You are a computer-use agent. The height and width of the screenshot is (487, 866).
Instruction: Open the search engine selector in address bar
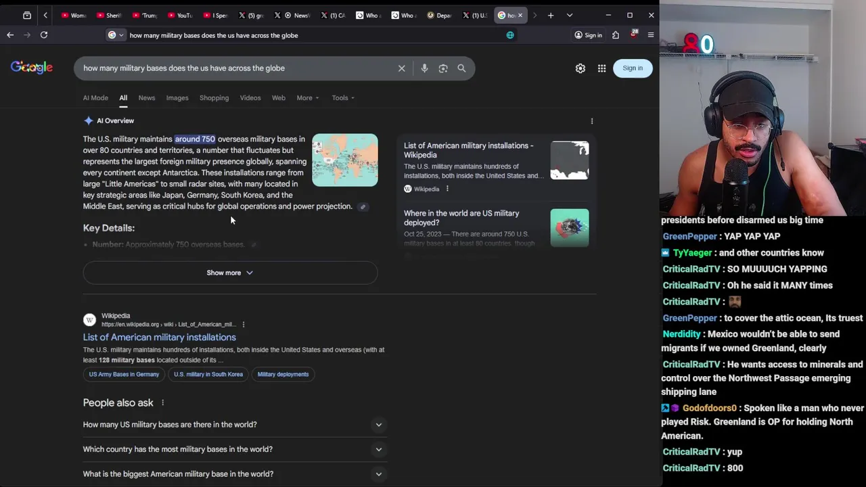tap(116, 35)
